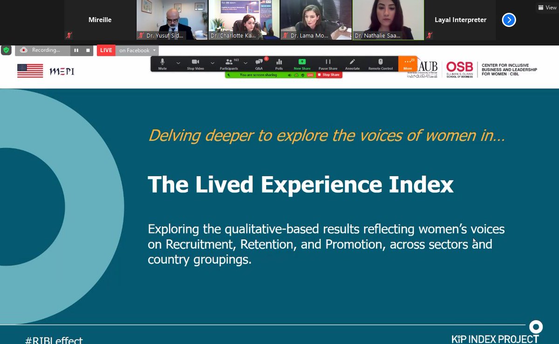Click the Recording... indicator
The image size is (559, 344).
pos(42,50)
